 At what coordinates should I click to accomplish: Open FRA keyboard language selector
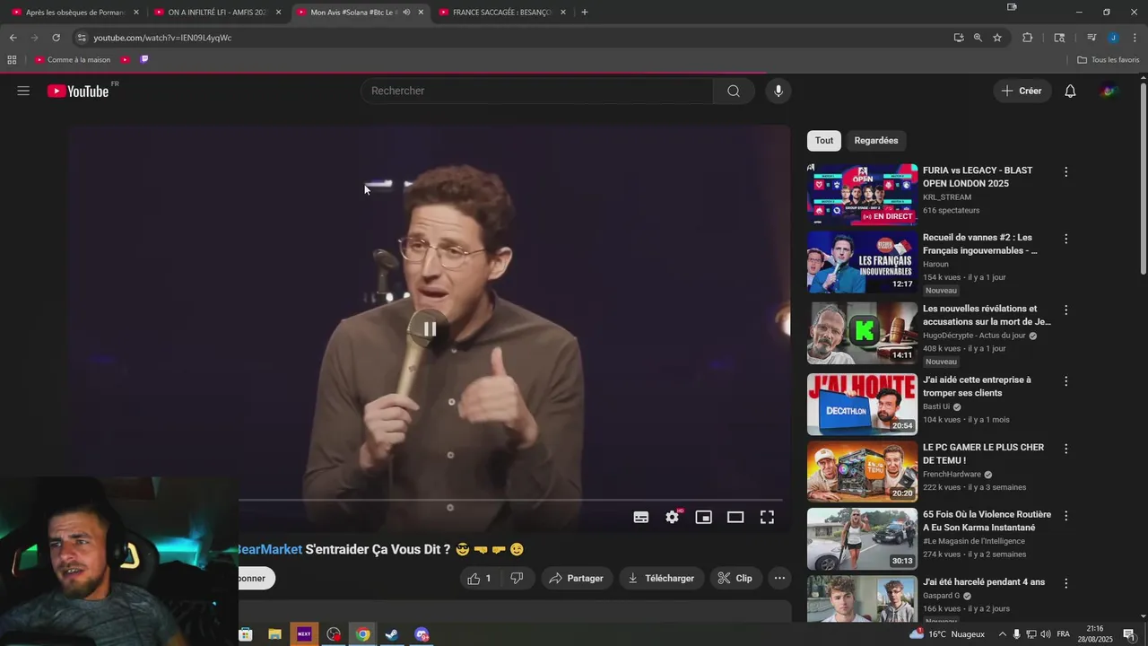coord(1064,634)
